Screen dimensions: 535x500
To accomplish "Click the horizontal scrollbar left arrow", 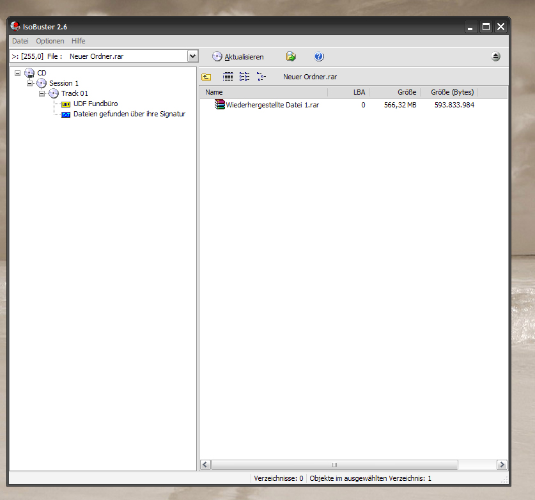I will point(205,464).
